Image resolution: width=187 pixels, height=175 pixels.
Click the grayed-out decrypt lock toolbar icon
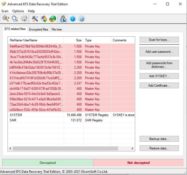click(24, 19)
